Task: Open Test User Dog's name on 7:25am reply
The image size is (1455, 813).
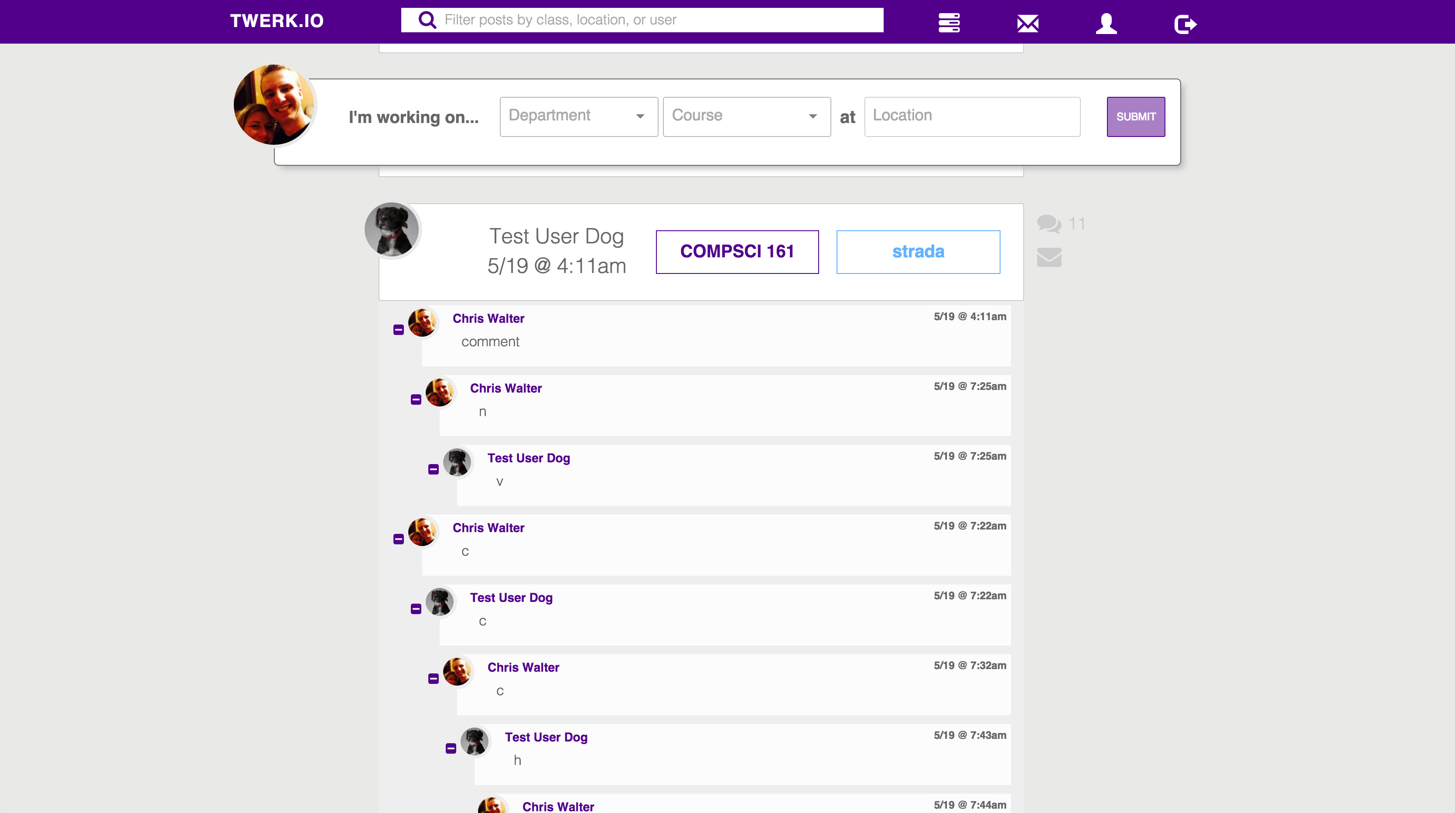Action: pos(529,458)
